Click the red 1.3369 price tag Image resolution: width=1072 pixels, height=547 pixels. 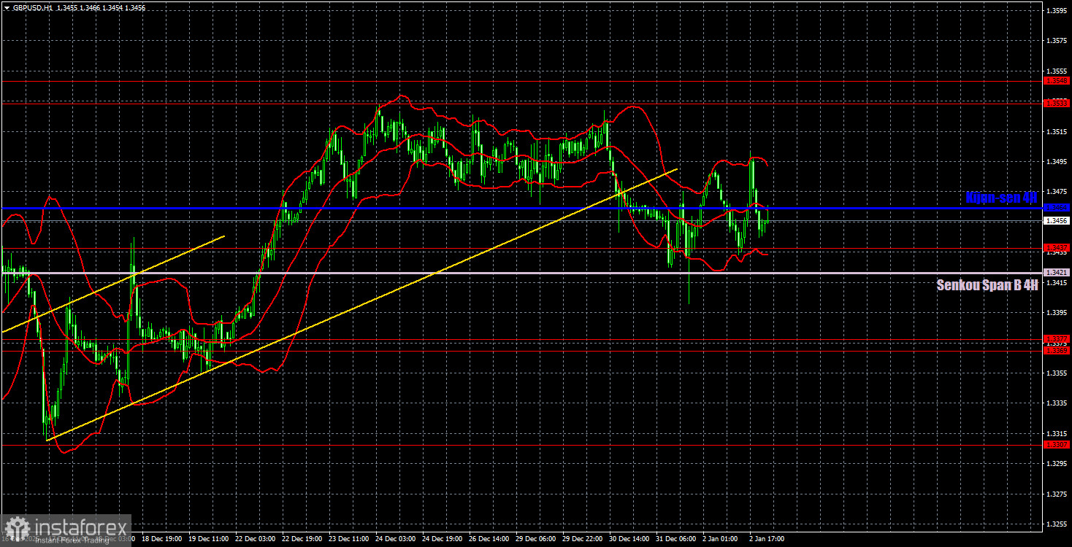coord(1057,351)
